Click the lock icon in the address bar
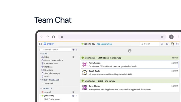This screenshot has height=102, width=181. tap(62, 37)
